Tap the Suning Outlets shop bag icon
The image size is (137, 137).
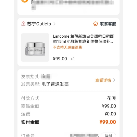(23, 24)
